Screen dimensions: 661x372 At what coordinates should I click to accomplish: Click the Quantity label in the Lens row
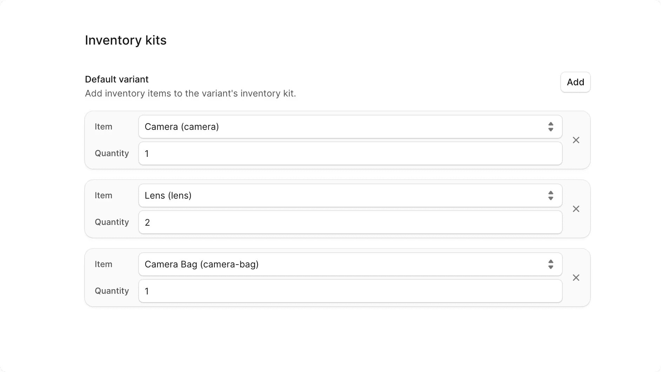111,222
